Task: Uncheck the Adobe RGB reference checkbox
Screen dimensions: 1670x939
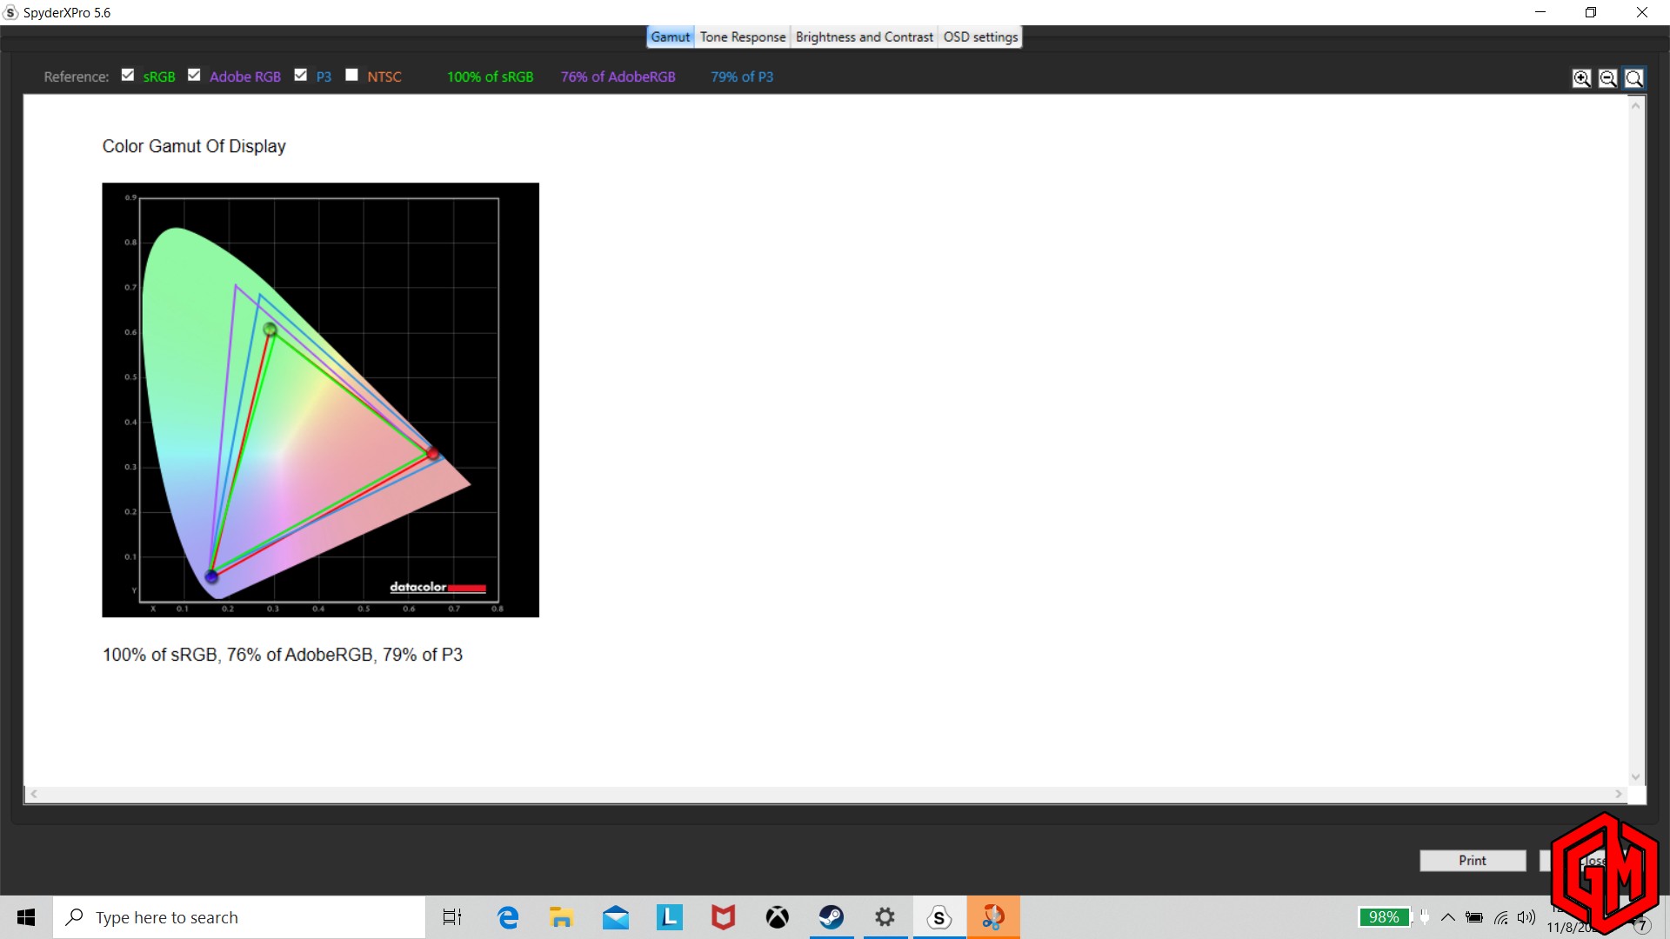Action: pyautogui.click(x=194, y=75)
